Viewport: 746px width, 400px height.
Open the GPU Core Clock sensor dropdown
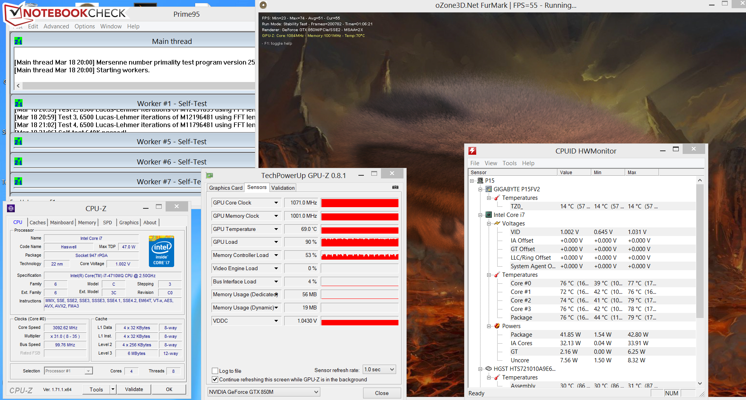coord(276,203)
